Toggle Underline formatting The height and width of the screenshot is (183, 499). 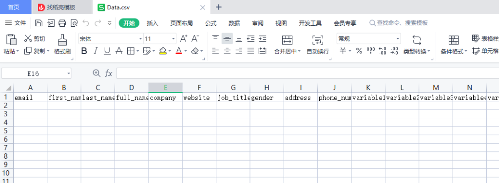[107, 51]
